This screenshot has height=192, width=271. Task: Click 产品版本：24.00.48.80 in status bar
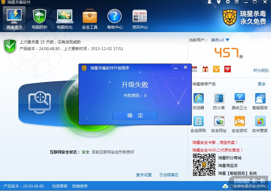coord(24,186)
